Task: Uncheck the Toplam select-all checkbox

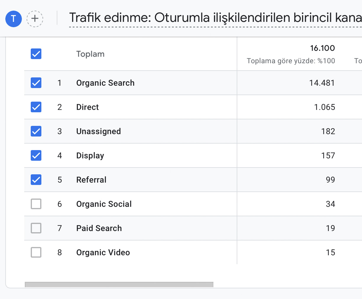Action: pos(36,54)
